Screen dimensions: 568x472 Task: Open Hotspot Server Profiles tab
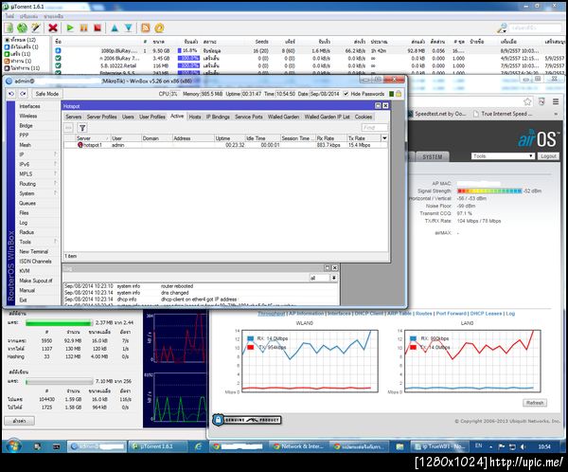click(x=101, y=117)
